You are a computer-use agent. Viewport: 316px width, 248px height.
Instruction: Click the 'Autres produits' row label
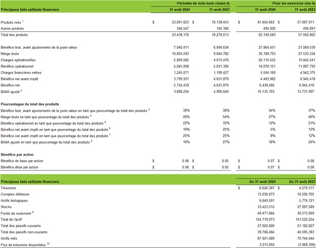pos(12,29)
